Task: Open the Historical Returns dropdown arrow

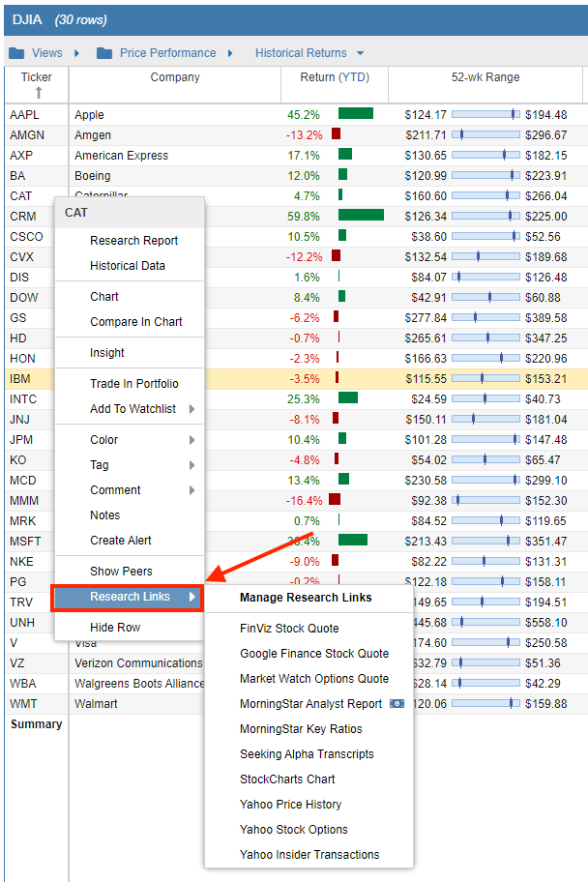Action: (x=360, y=53)
